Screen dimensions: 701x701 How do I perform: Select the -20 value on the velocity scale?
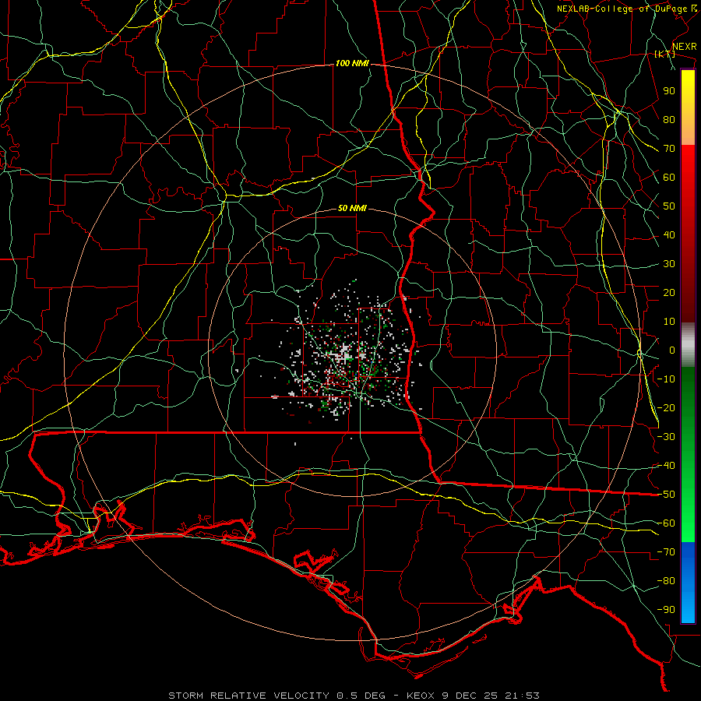[666, 407]
